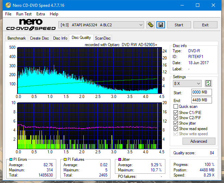Toggle Show jitter checkbox
Image resolution: width=224 pixels, height=183 pixels.
click(x=176, y=123)
